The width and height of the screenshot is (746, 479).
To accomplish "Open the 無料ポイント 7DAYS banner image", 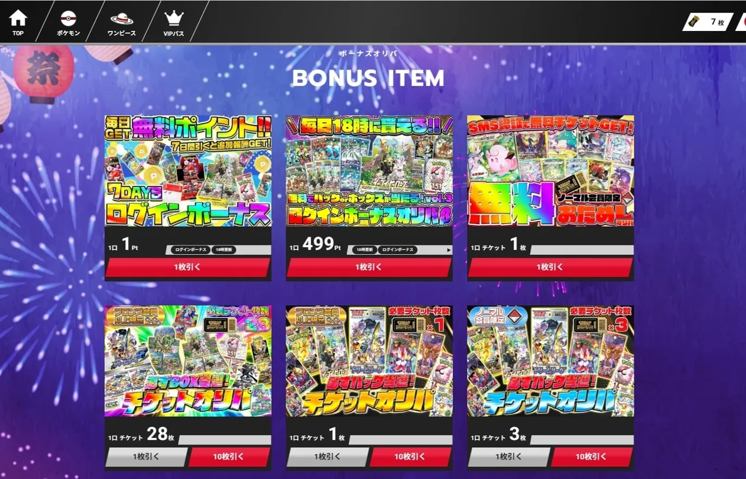I will point(188,171).
